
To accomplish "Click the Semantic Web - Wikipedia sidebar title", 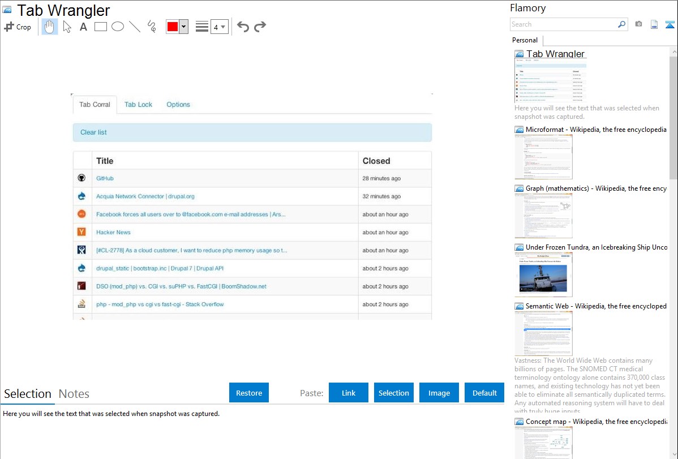I will point(596,306).
